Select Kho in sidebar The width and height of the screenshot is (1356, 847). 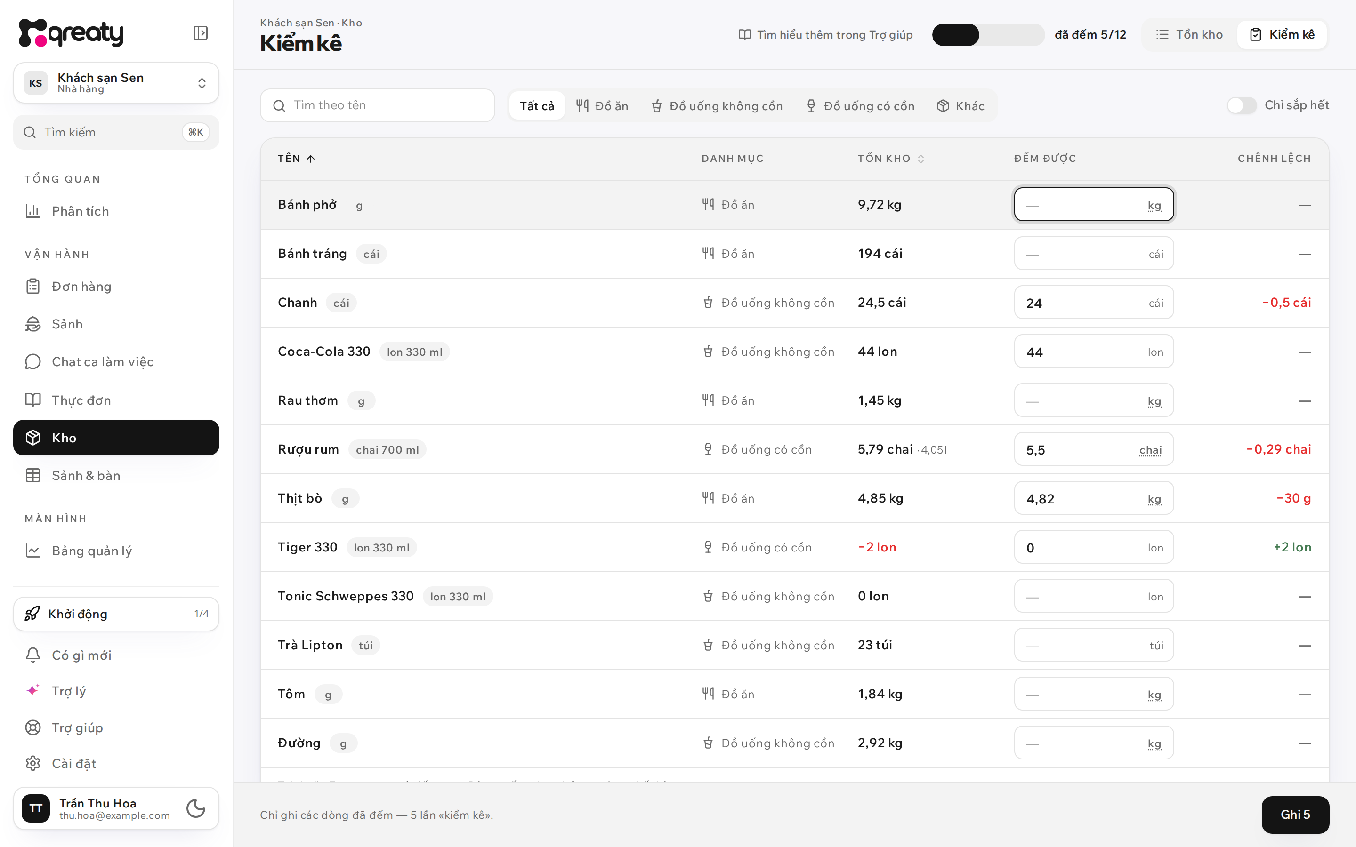pos(116,438)
